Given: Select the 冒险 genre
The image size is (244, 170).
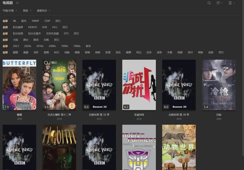Looking at the screenshot, I should point(201,52).
